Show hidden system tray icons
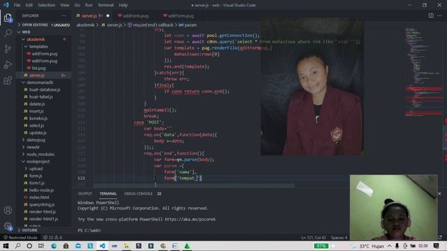447x251 pixels. tap(390, 246)
